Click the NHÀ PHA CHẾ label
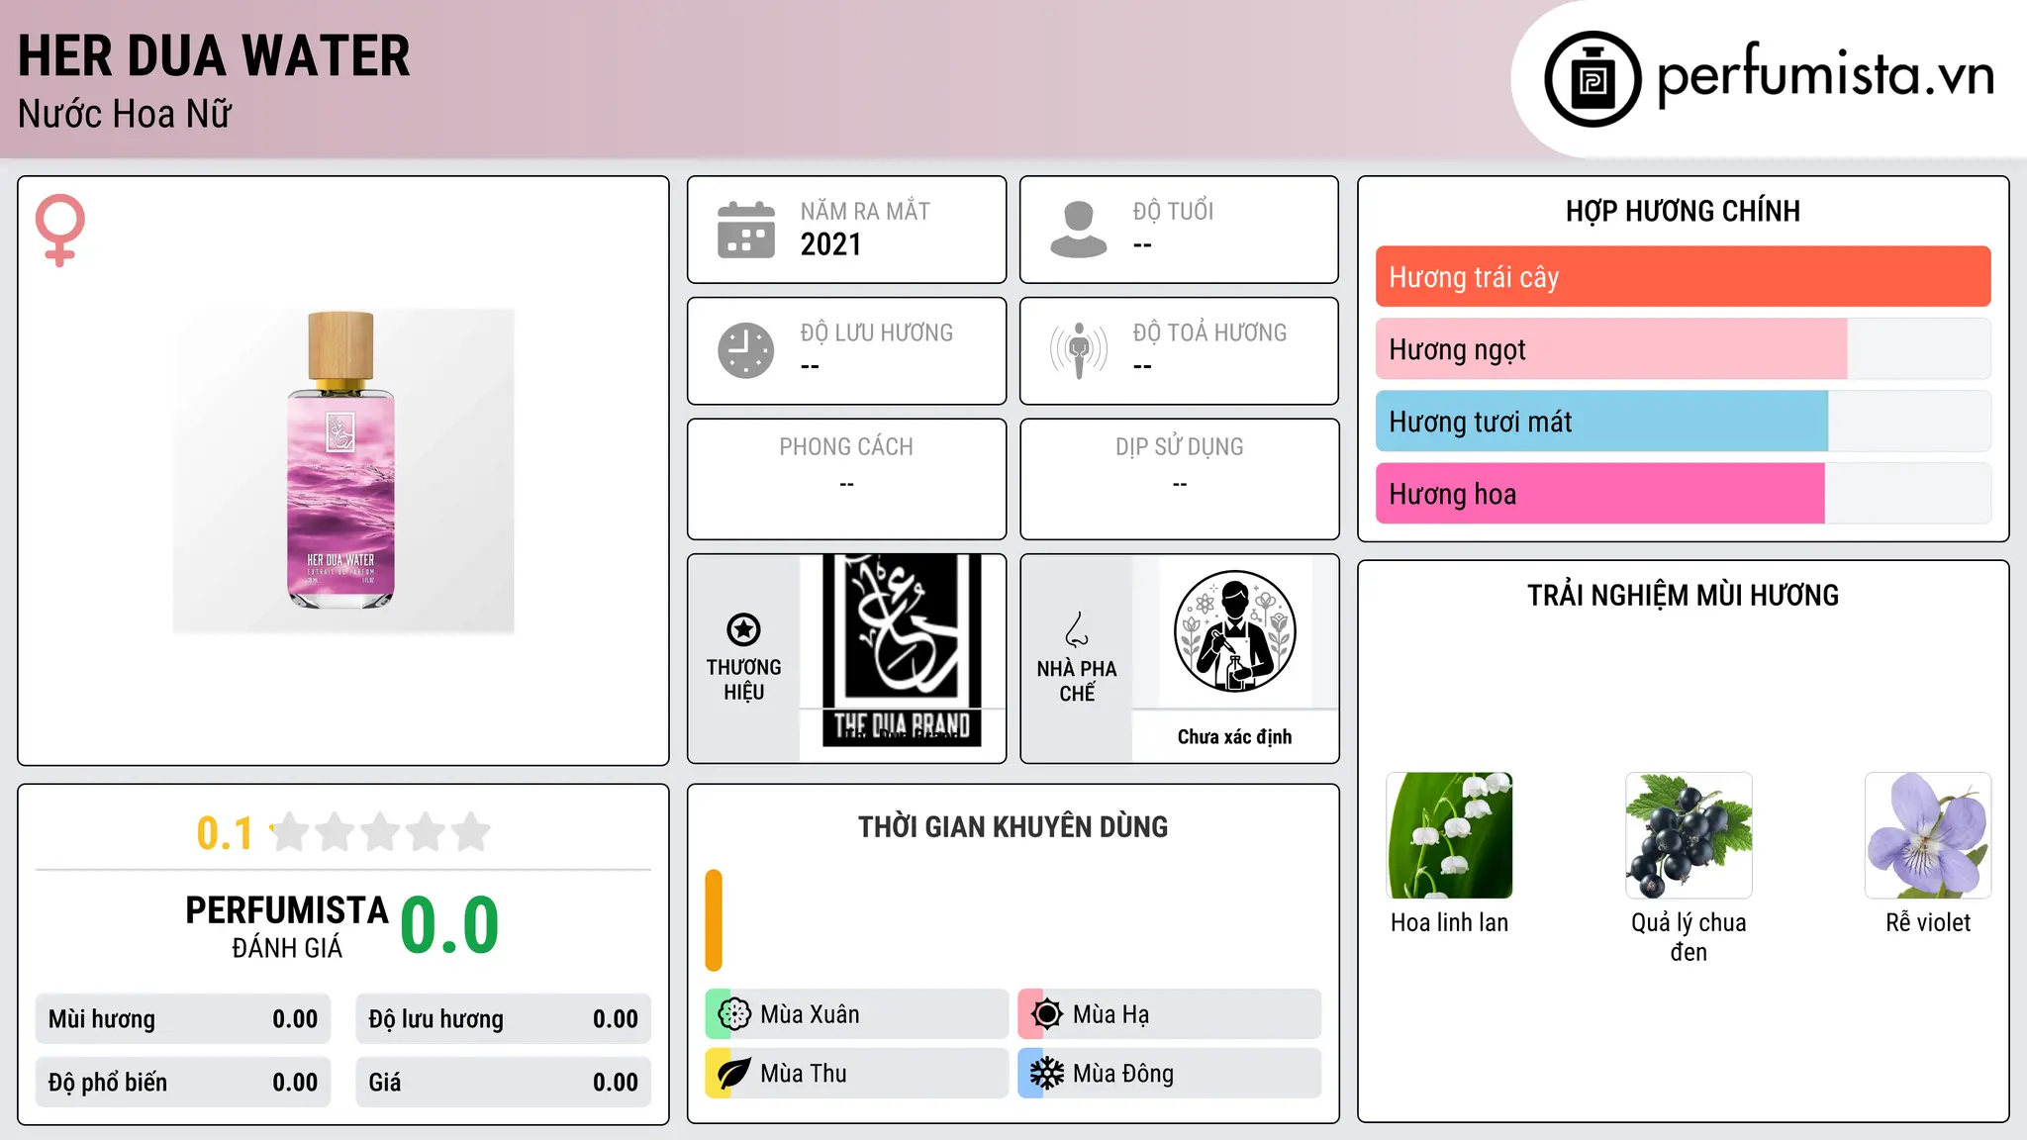The width and height of the screenshot is (2027, 1140). coord(1077,681)
